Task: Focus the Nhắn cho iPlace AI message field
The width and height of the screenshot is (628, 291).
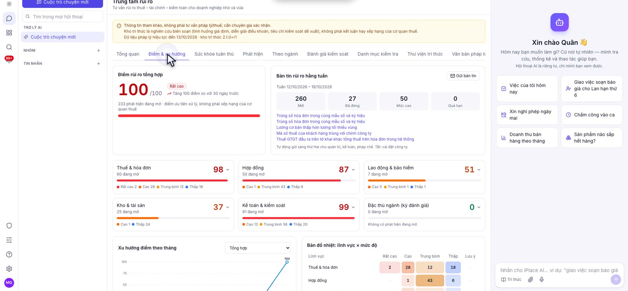Action: coord(559,270)
